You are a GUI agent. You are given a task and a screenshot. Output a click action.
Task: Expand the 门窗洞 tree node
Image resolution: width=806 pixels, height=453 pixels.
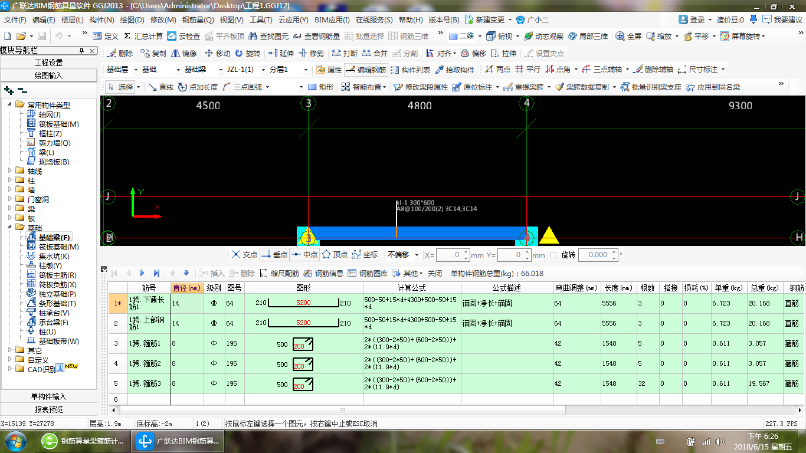tap(10, 199)
